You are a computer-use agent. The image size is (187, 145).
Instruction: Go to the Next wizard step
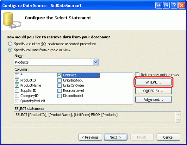116,137
